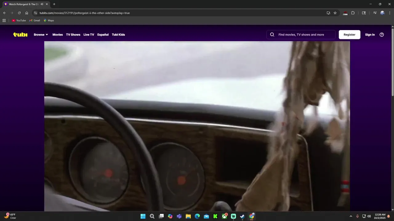Click the search field for movies
The width and height of the screenshot is (394, 221).
[301, 35]
